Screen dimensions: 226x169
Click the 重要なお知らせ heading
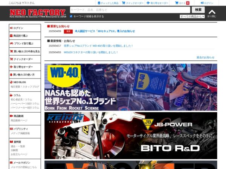(x=58, y=26)
